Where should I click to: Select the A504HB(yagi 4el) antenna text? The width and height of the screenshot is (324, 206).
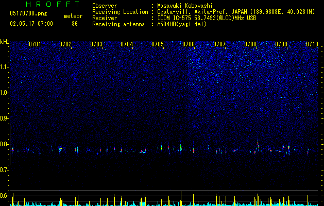[182, 24]
